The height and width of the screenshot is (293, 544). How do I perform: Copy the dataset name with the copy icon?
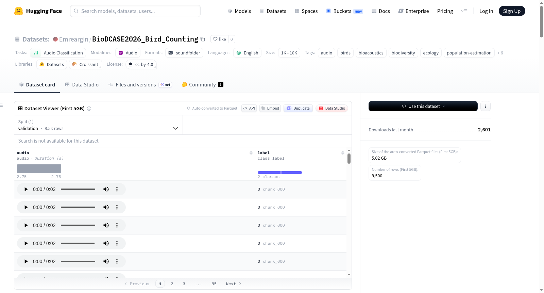[x=203, y=39]
